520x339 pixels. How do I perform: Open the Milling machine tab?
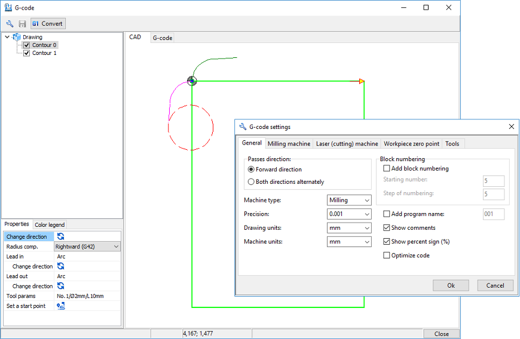click(x=289, y=144)
